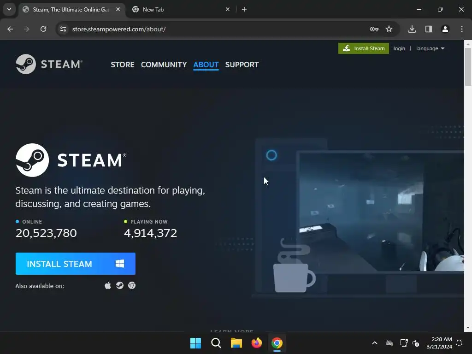472x354 pixels.
Task: Choose the Chrome OS download icon
Action: tap(132, 285)
